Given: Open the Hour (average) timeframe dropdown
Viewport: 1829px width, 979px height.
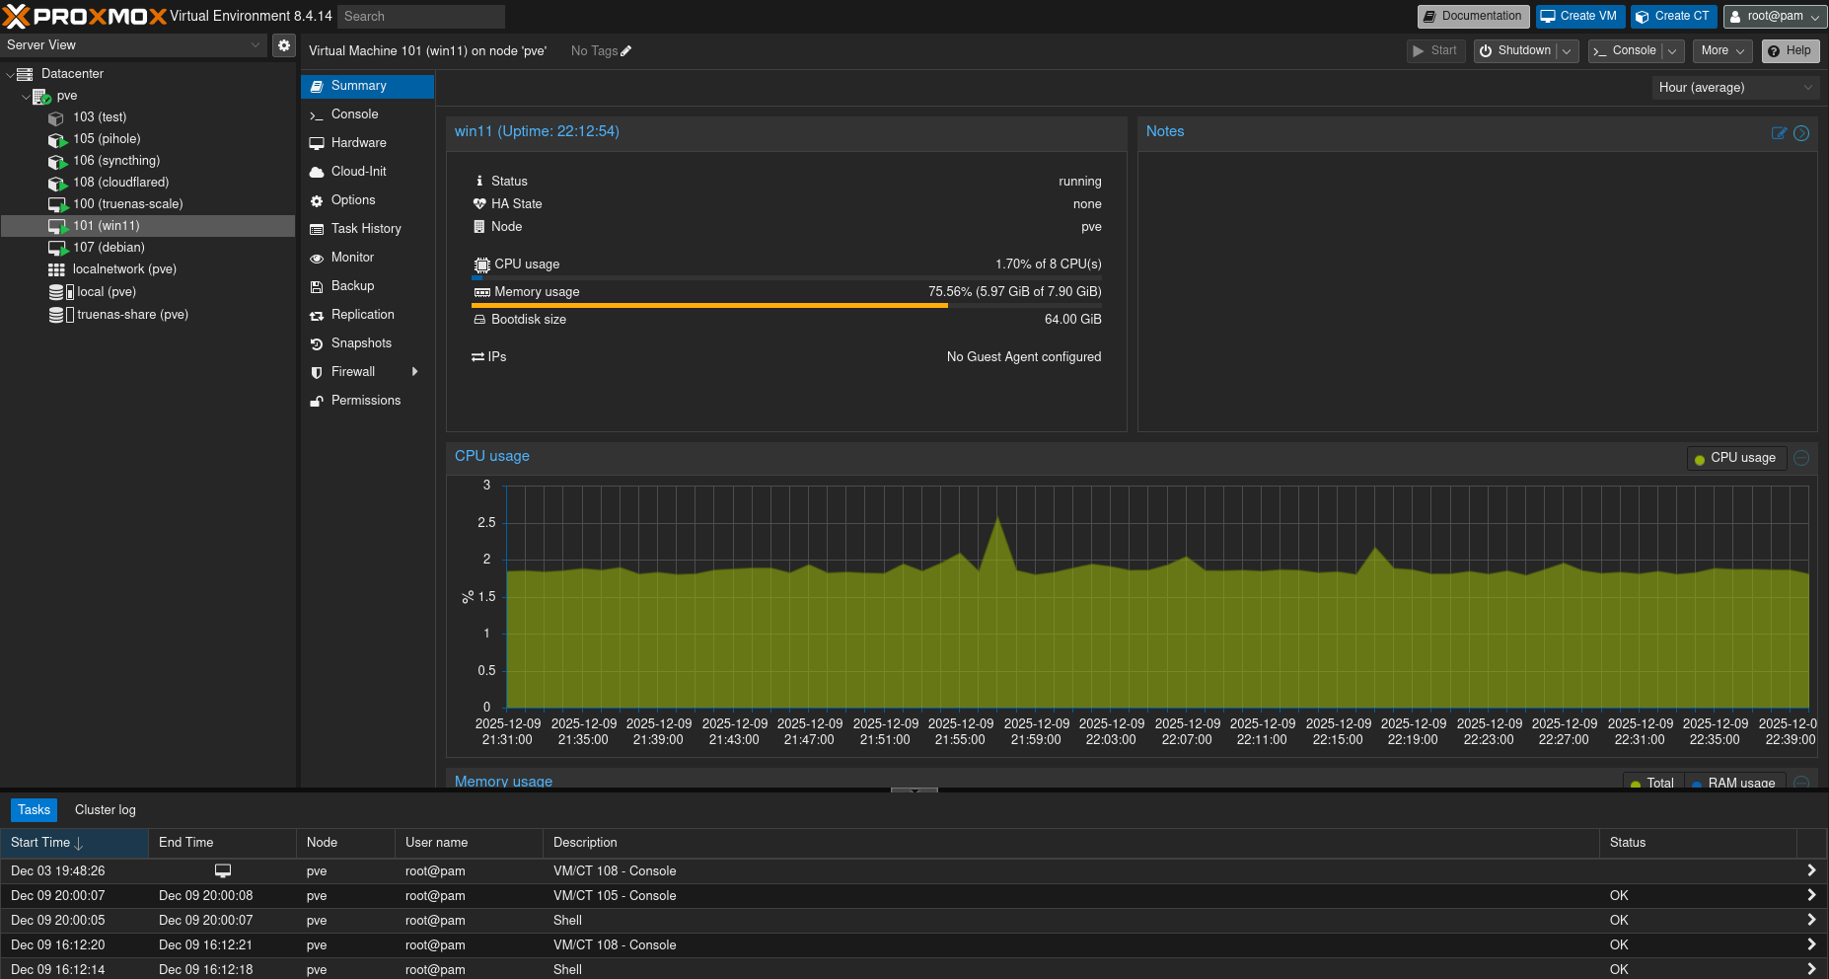Looking at the screenshot, I should (1734, 88).
